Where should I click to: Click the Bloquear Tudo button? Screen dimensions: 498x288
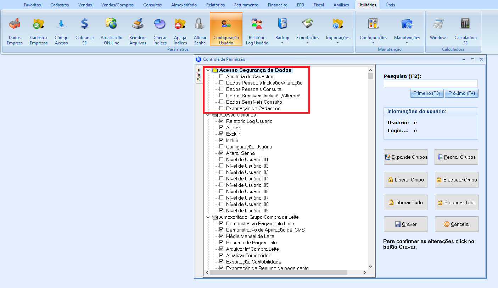tap(457, 202)
